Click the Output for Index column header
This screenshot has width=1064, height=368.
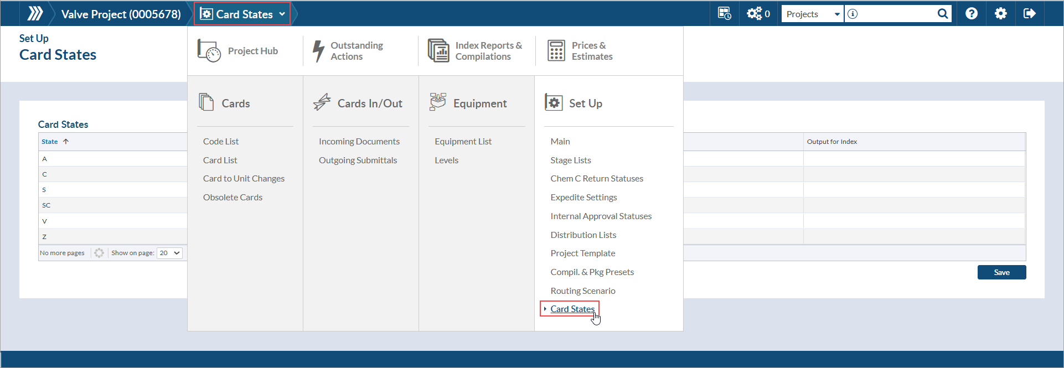[914, 142]
